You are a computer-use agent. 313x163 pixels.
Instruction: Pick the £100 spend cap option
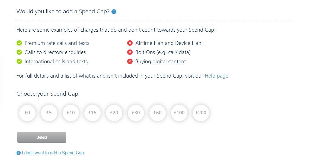[x=179, y=113]
